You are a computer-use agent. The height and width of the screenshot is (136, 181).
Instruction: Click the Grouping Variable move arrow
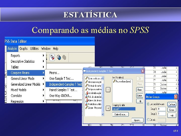tap(108, 108)
